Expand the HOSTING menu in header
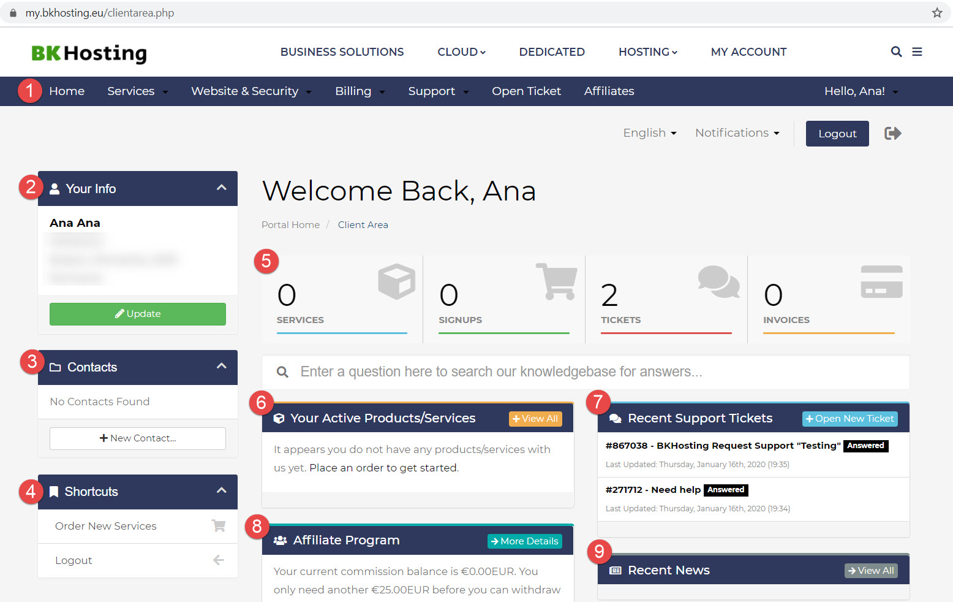 point(647,52)
